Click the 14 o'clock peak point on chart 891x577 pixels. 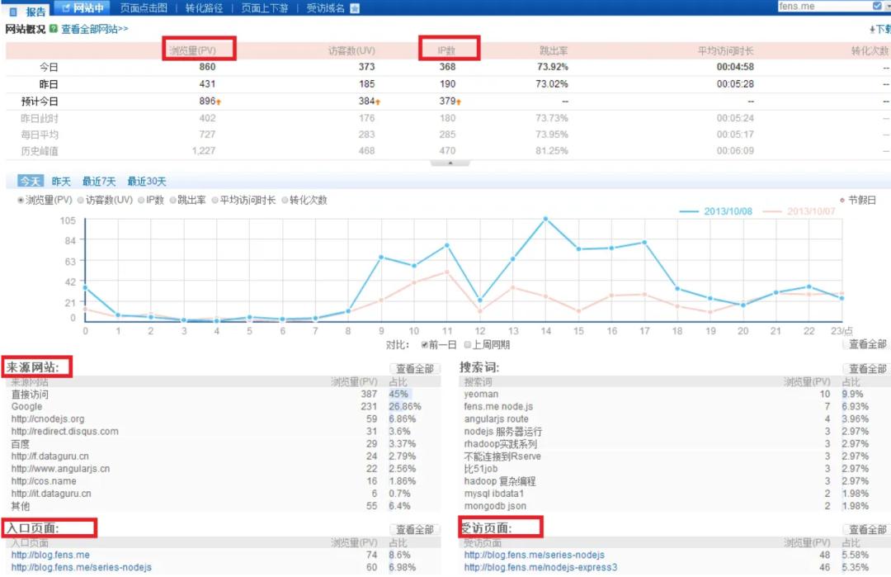(x=545, y=219)
